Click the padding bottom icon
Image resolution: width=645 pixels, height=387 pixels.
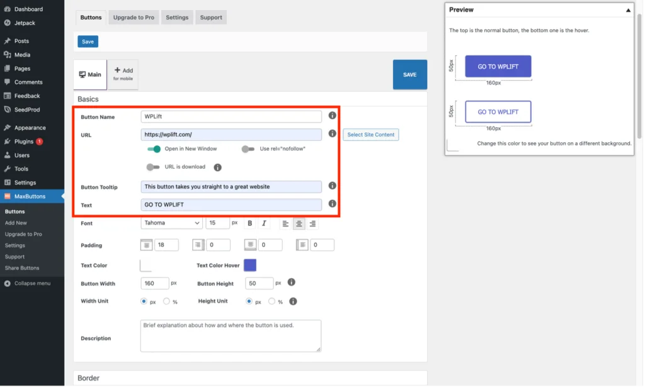250,245
